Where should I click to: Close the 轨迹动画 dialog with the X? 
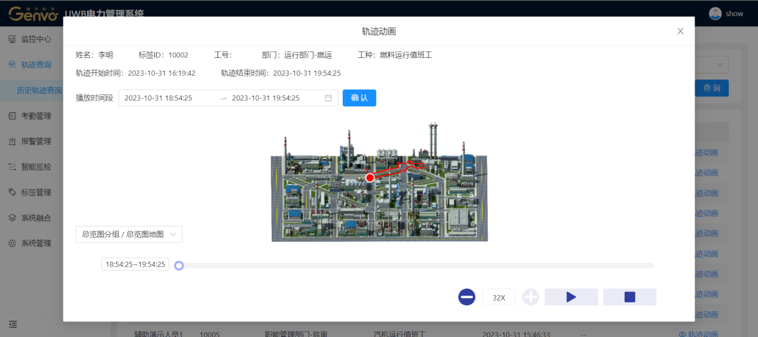[680, 31]
